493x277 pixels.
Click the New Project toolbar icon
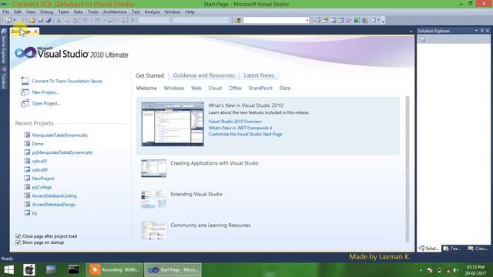tap(8, 21)
